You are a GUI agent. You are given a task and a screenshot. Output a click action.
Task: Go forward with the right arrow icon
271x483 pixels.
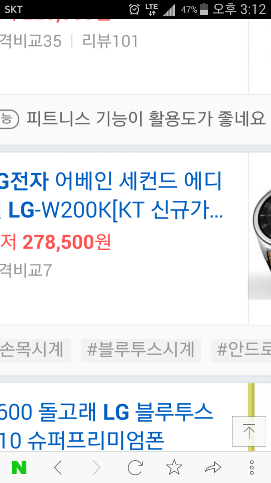pyautogui.click(x=97, y=468)
